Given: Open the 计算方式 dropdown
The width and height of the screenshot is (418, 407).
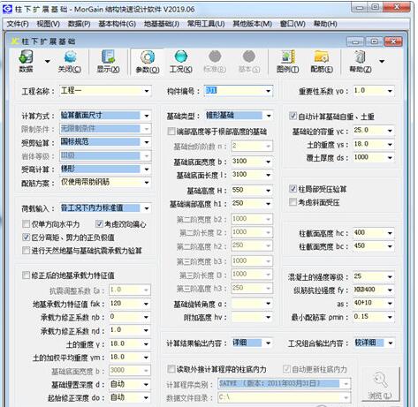Looking at the screenshot, I should click(x=147, y=116).
